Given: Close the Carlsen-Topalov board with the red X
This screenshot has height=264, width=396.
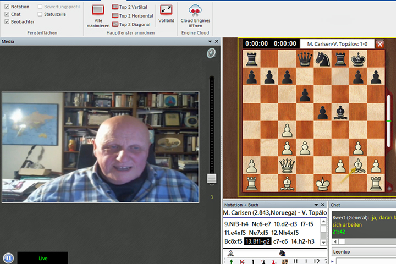Looking at the screenshot, I should [380, 44].
